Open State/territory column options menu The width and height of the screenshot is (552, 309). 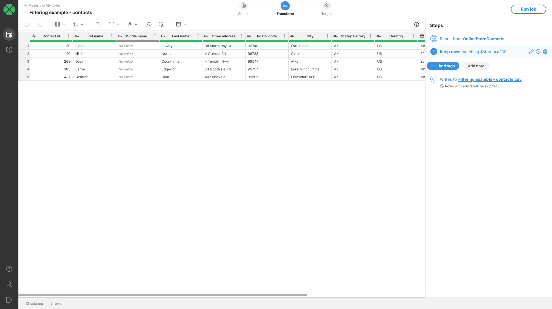point(371,36)
